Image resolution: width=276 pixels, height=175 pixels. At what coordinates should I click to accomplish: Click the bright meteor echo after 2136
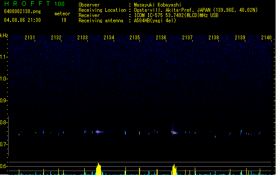point(174,133)
